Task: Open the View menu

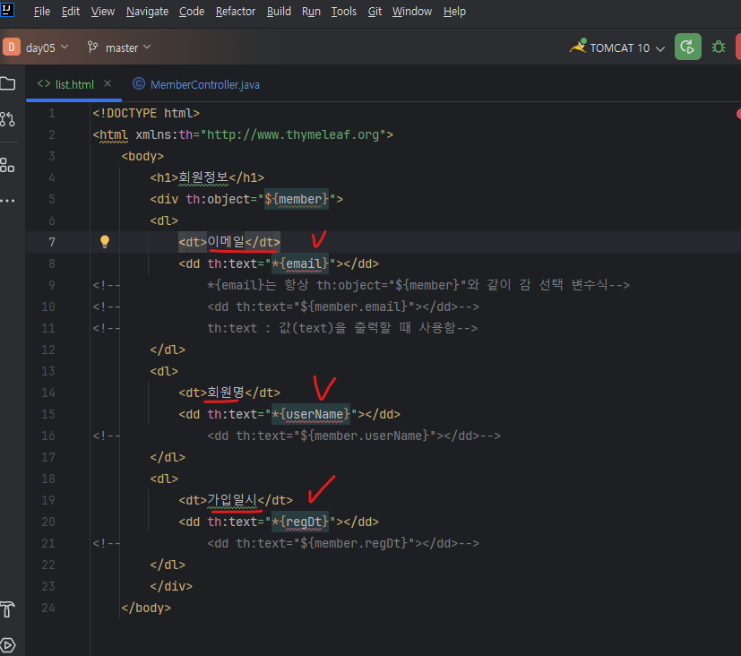Action: pyautogui.click(x=102, y=12)
